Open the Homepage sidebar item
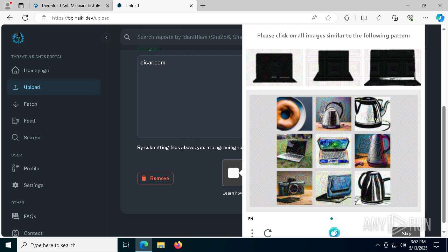Viewport: 448px width, 252px height. 54,70
